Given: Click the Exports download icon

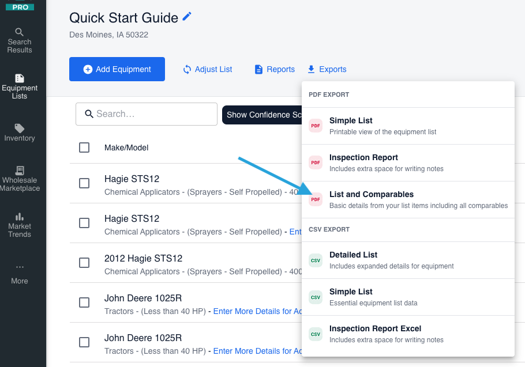Looking at the screenshot, I should 311,69.
